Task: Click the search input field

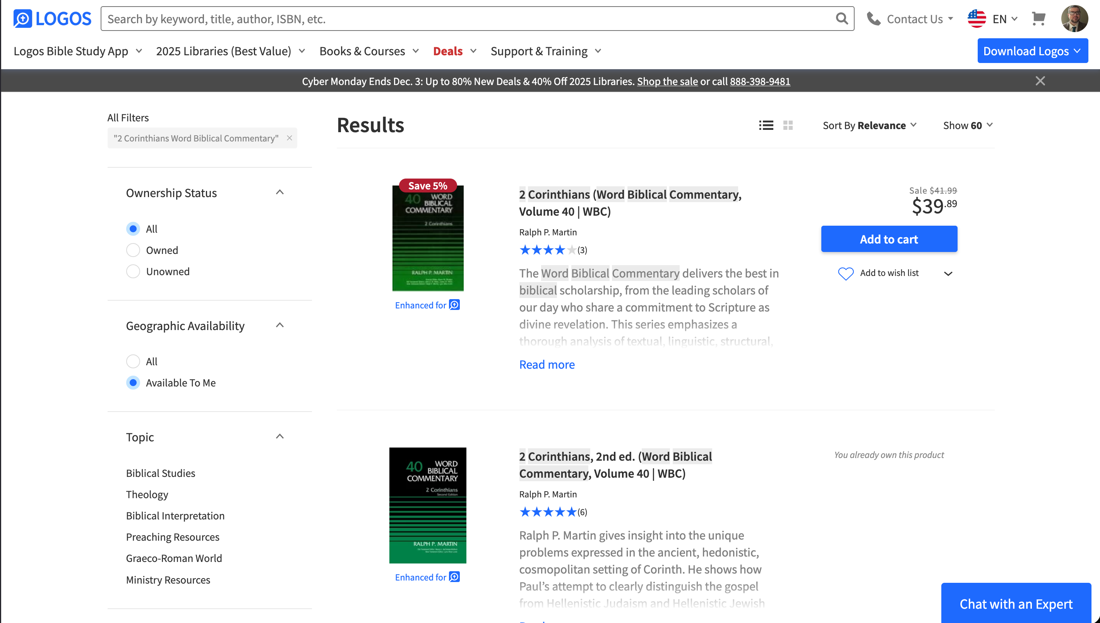Action: point(467,19)
